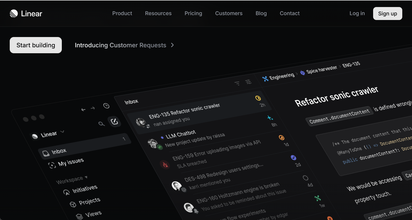Click Log in link

tap(357, 13)
